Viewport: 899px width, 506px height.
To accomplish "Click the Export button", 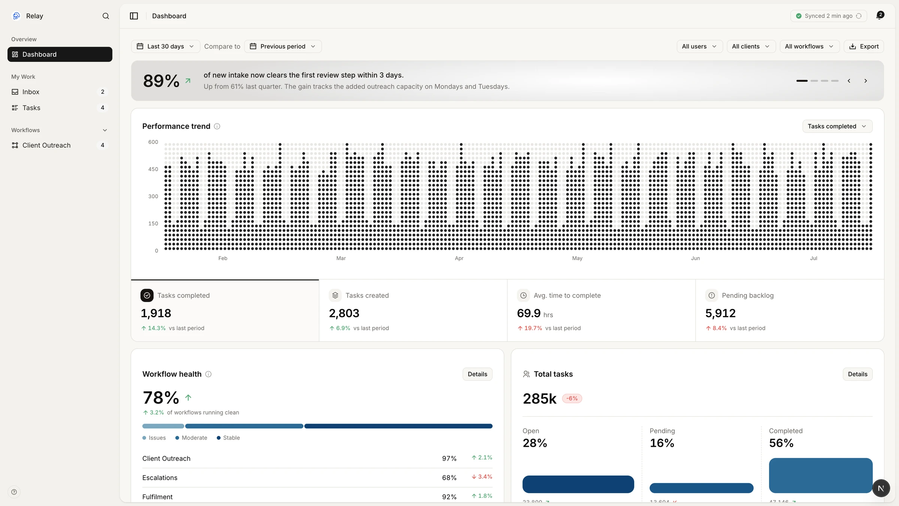I will [863, 46].
